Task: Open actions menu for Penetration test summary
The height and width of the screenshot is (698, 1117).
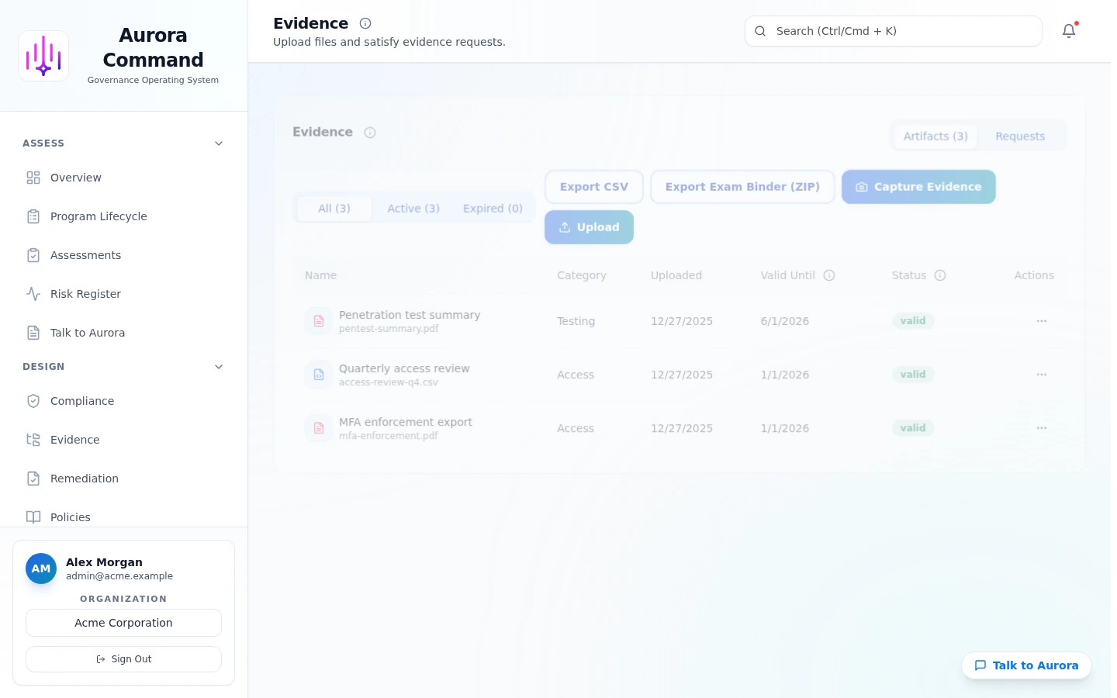Action: tap(1041, 321)
